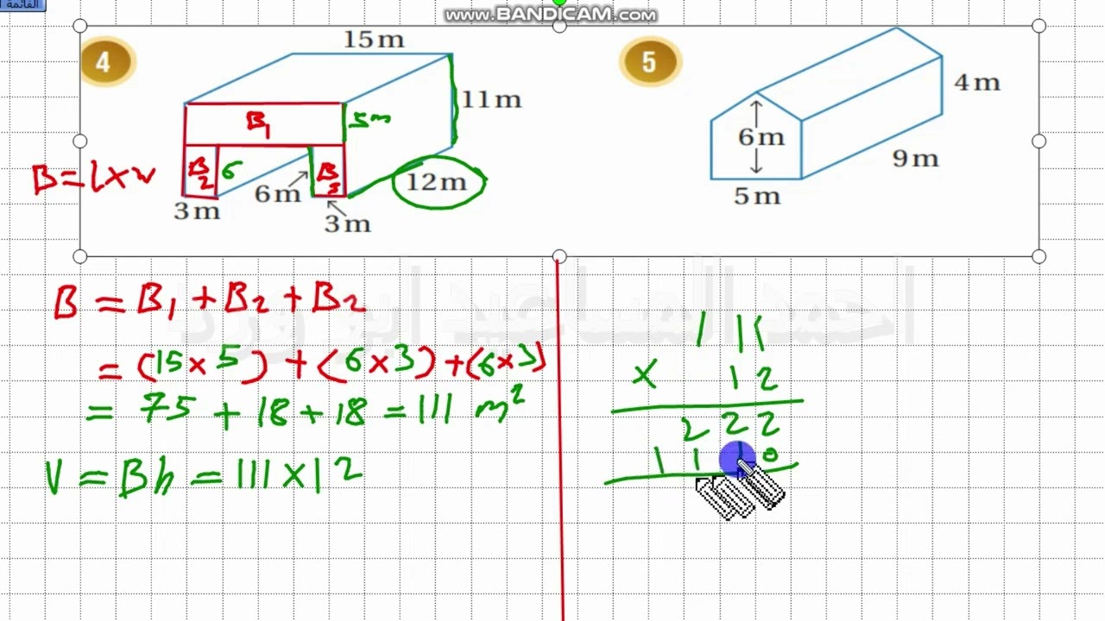
Task: Select the middle-left resize handle
Action: coord(80,141)
